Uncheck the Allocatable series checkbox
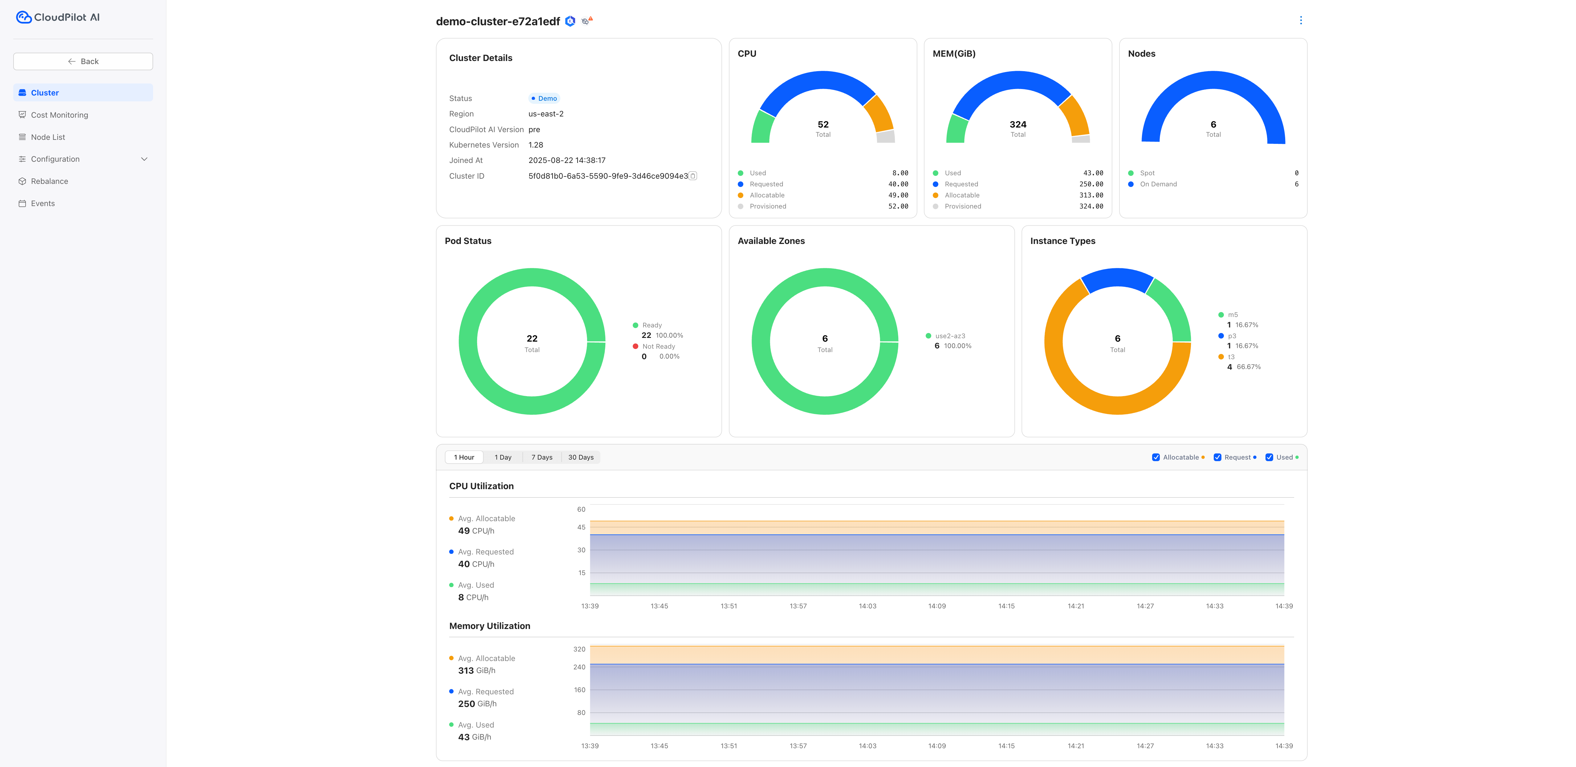Image resolution: width=1576 pixels, height=767 pixels. [1156, 457]
